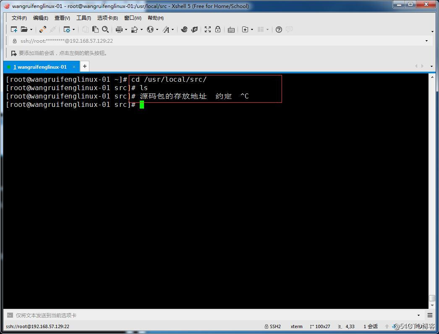Click the 4,33 cursor position indicator
This screenshot has height=334, width=439.
click(x=346, y=326)
